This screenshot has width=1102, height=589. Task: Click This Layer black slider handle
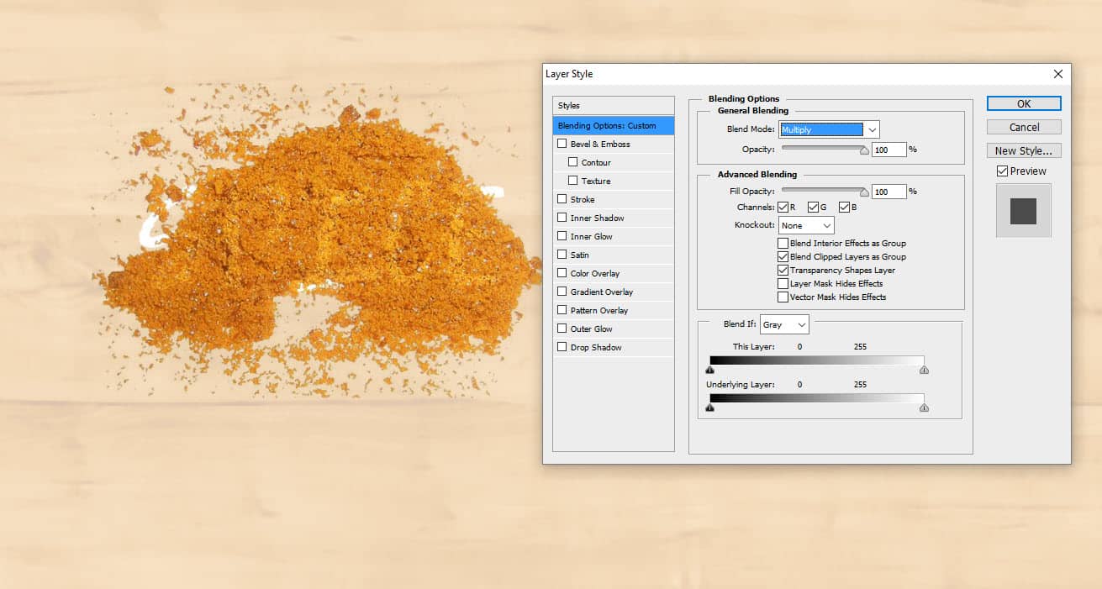point(710,369)
